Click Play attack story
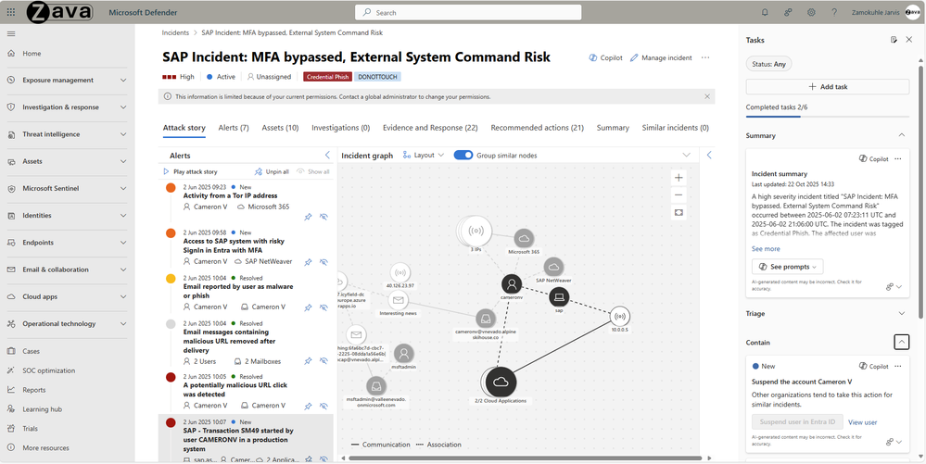This screenshot has width=926, height=464. (190, 171)
